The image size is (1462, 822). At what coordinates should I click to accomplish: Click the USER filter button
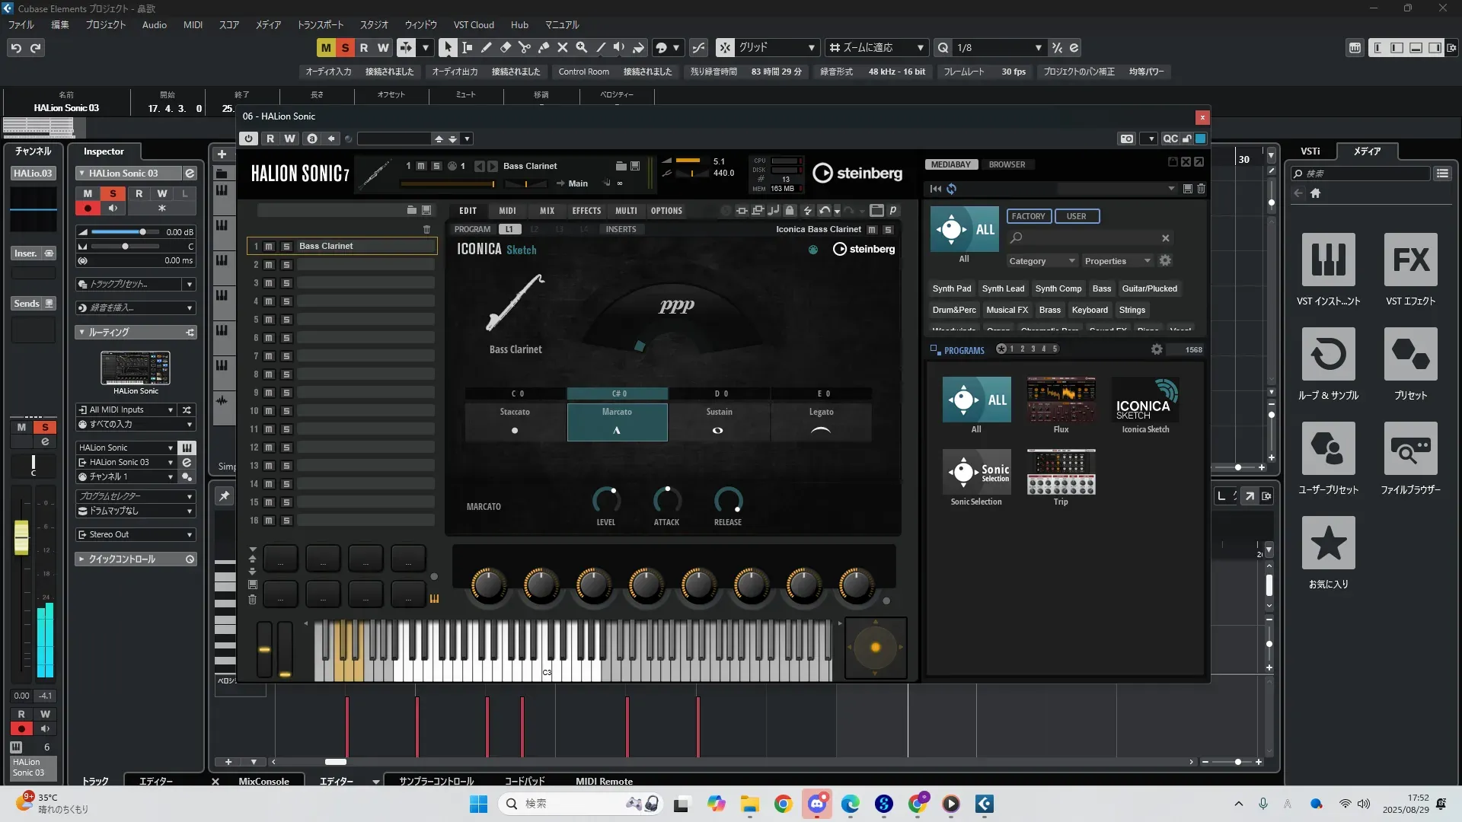[x=1076, y=216]
